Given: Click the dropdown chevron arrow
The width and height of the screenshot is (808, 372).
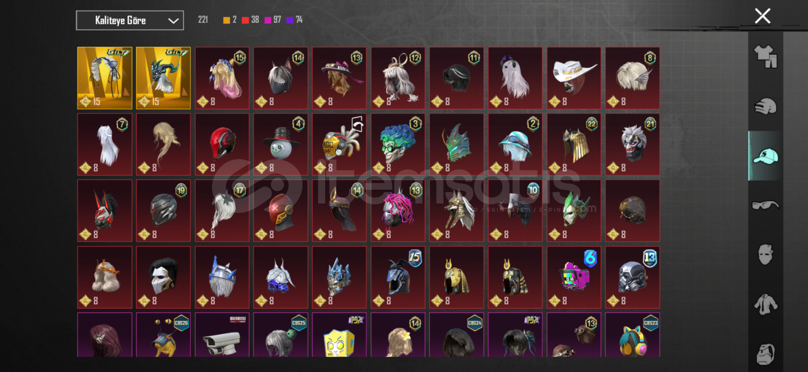Looking at the screenshot, I should pos(173,21).
